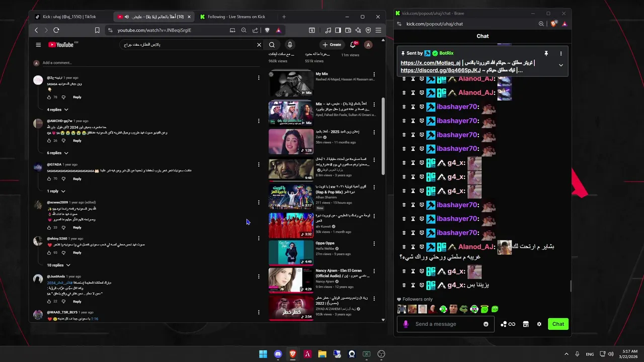
Task: Open the Brave Wallet toolbar icon
Action: click(x=348, y=30)
